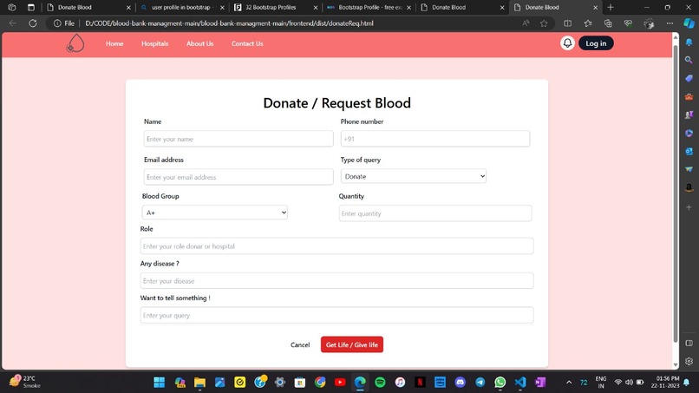Viewport: 699px width, 393px height.
Task: Show hidden system tray icons chevron
Action: point(569,383)
